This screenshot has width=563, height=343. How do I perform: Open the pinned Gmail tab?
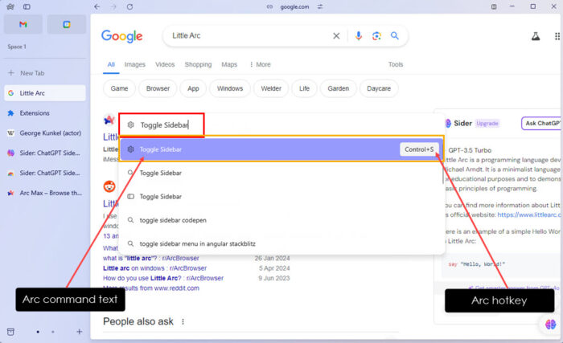tap(23, 24)
